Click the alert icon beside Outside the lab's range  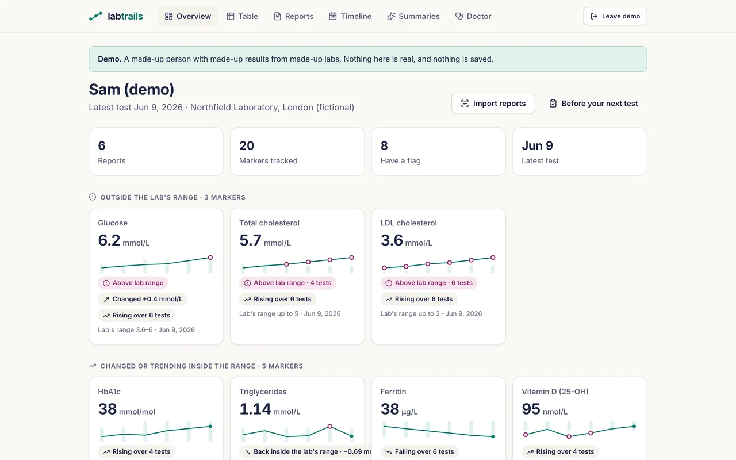pyautogui.click(x=93, y=197)
